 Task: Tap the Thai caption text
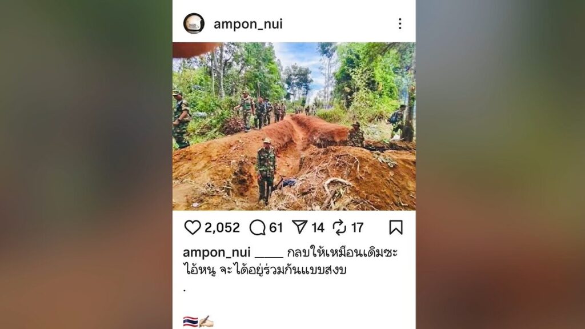(x=290, y=261)
